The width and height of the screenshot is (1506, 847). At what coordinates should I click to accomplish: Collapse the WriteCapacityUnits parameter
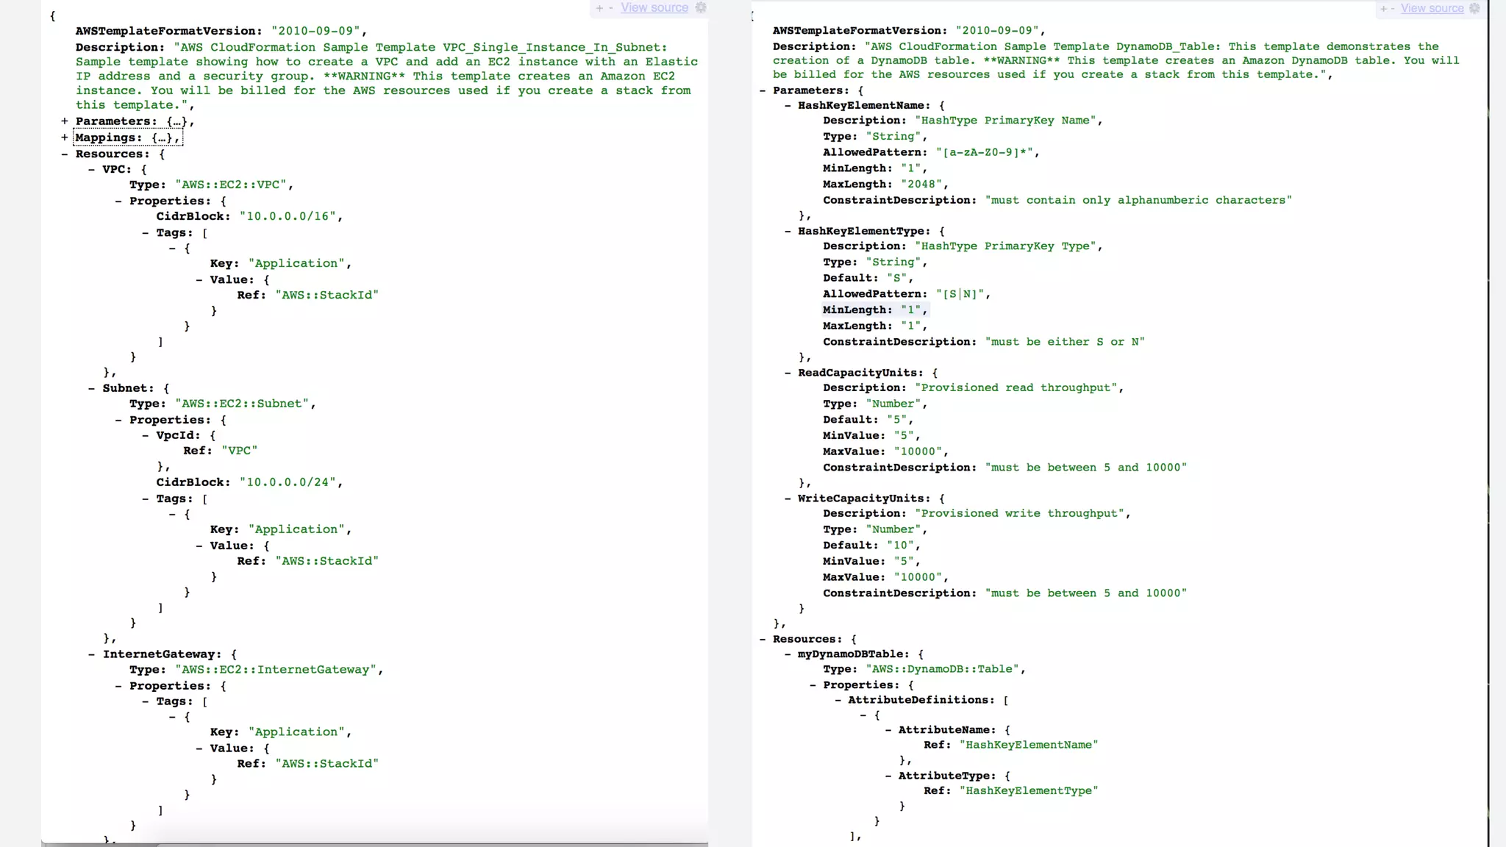point(788,498)
